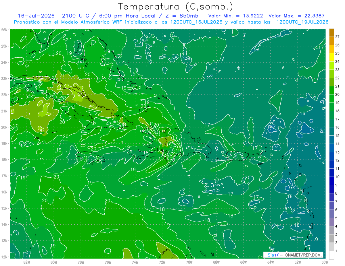Pick the dark blue swatch between 10 and 11
Screen dimensions: 345x266
point(332,173)
